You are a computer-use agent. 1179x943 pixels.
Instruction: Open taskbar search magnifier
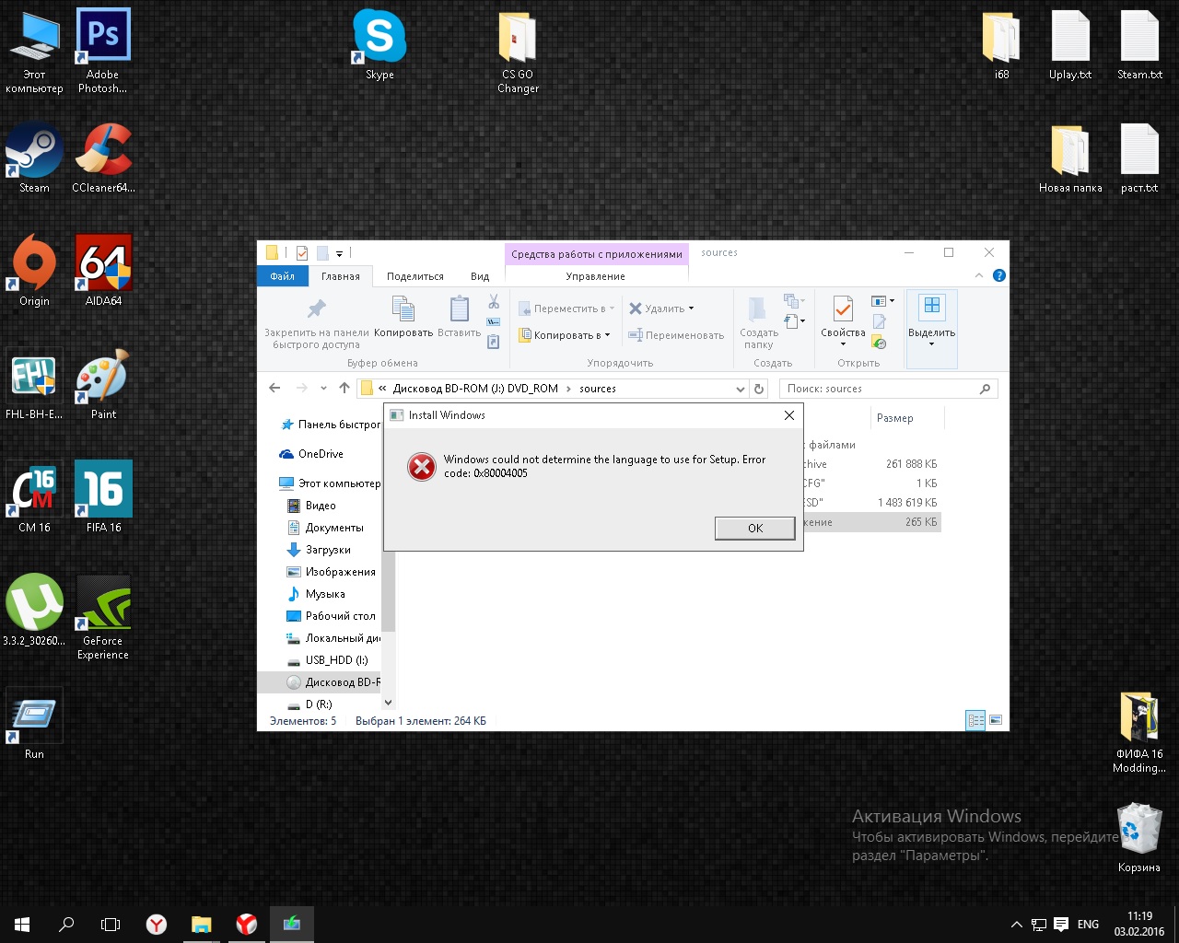click(66, 924)
